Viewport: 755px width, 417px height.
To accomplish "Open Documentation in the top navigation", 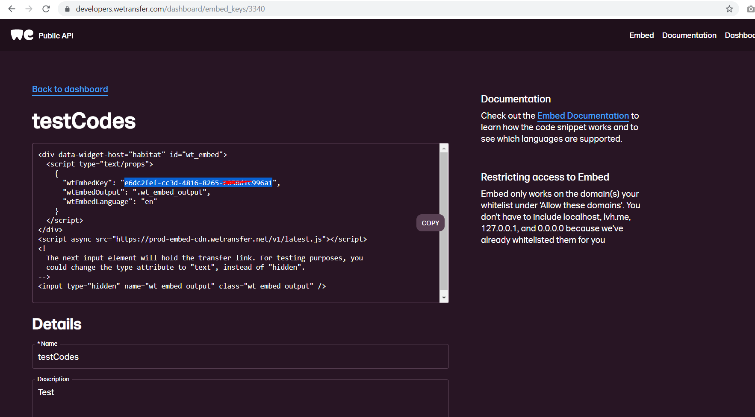I will pos(689,35).
